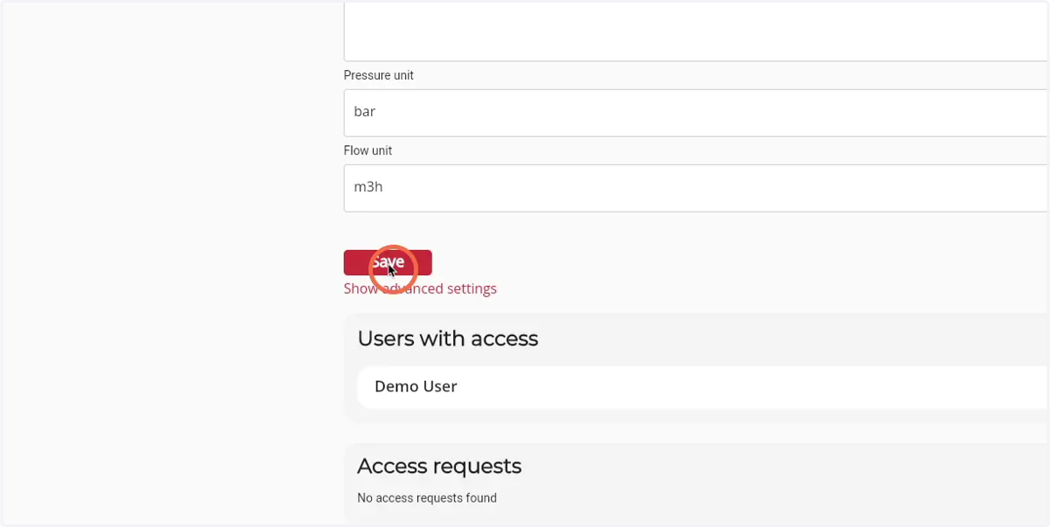Click the Users with access heading
Image resolution: width=1050 pixels, height=527 pixels.
(x=448, y=338)
